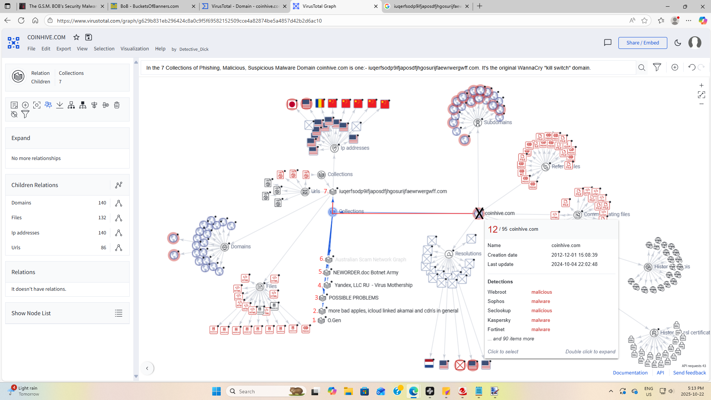Open the Help menu

(x=160, y=49)
